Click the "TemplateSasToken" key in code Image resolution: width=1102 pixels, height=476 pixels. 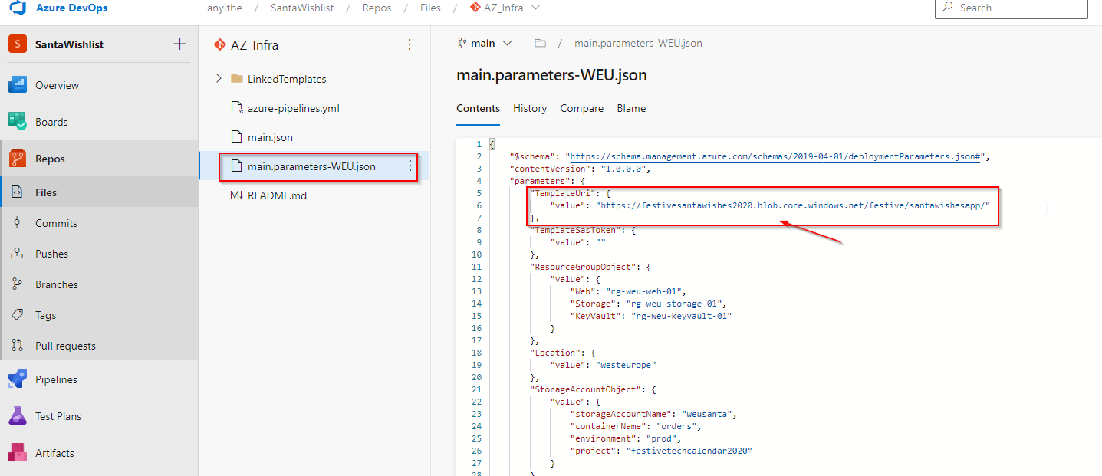pos(575,230)
